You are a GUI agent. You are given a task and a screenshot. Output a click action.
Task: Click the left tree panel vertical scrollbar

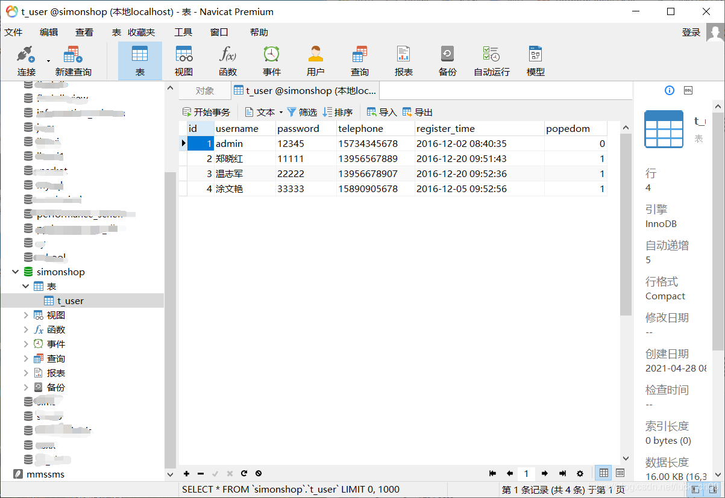(170, 319)
